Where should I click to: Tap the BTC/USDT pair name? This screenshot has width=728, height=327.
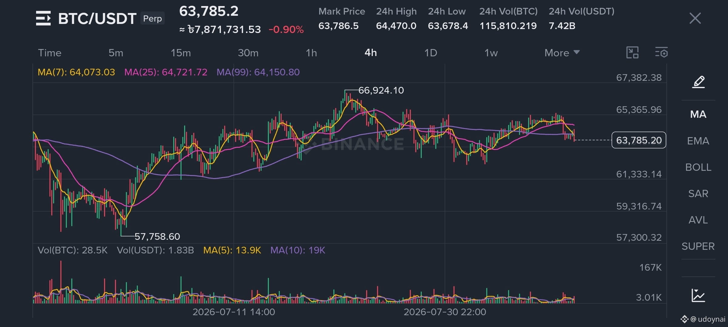tap(97, 18)
